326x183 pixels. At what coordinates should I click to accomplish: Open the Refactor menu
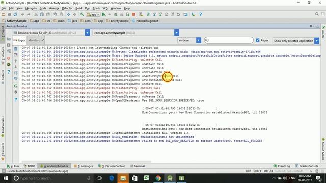(67, 8)
